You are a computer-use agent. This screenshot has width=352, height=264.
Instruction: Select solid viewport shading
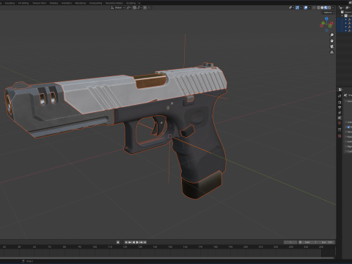click(x=322, y=8)
